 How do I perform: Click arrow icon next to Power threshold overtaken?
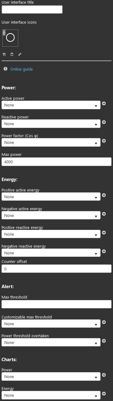[104, 341]
